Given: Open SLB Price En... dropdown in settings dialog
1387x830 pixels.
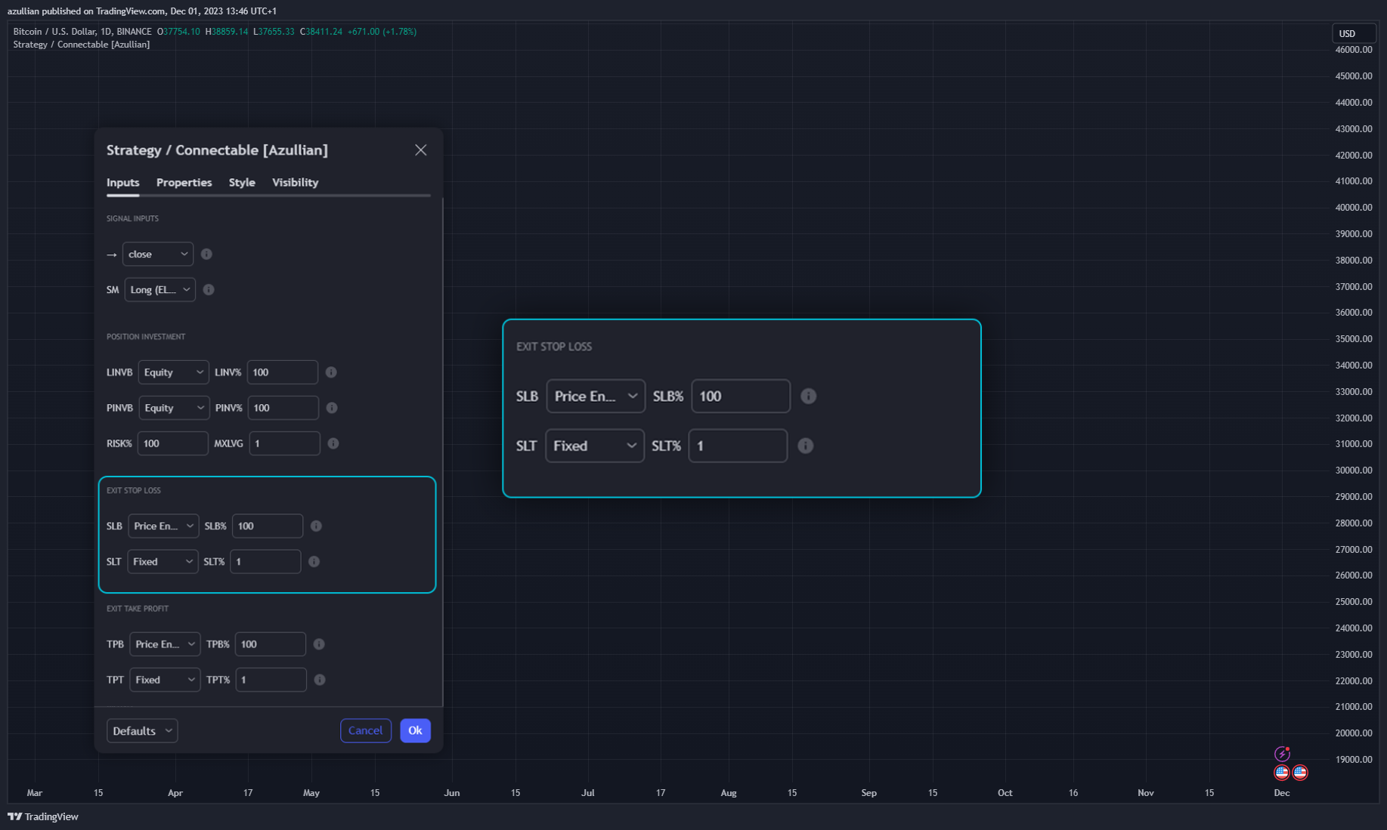Looking at the screenshot, I should [163, 526].
